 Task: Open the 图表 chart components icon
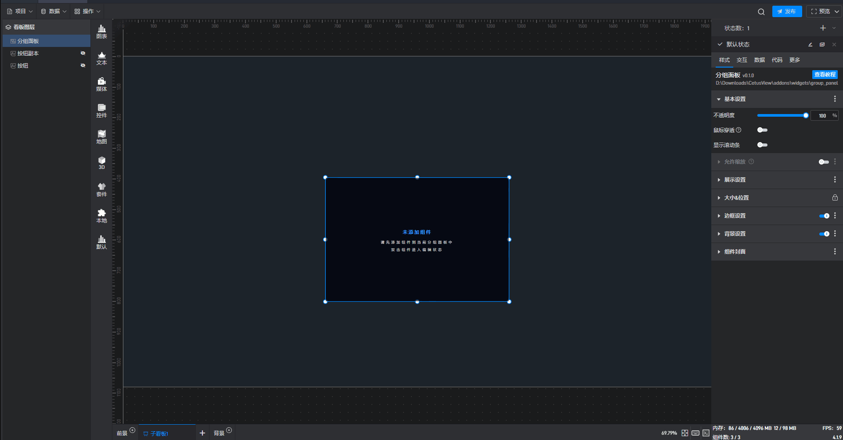point(101,32)
